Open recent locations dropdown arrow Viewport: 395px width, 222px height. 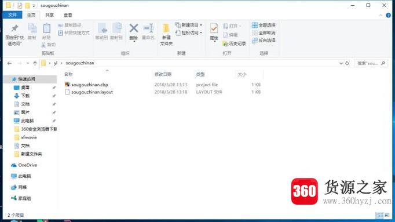28,63
